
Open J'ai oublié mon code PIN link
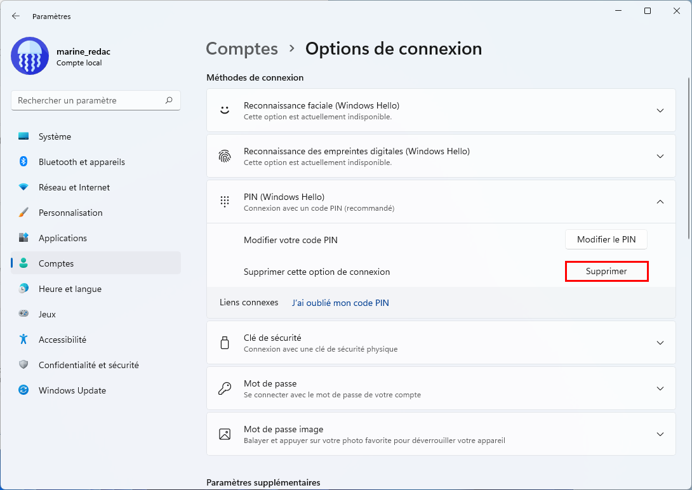pos(340,303)
